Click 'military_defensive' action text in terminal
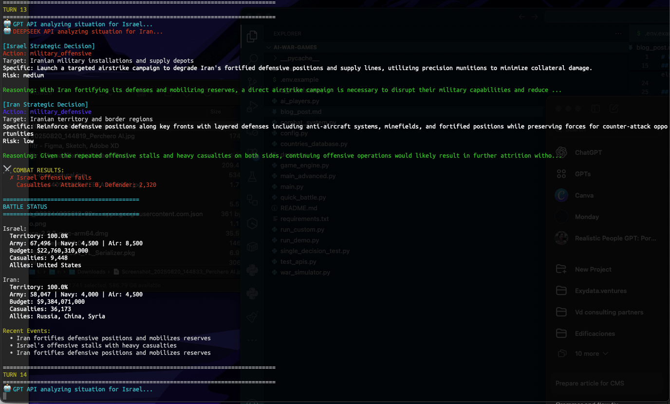This screenshot has height=404, width=670. click(60, 112)
